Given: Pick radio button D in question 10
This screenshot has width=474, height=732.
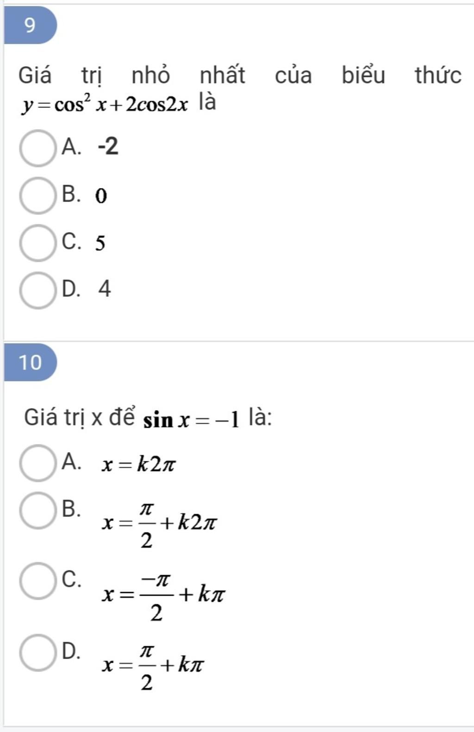Looking at the screenshot, I should tap(37, 652).
